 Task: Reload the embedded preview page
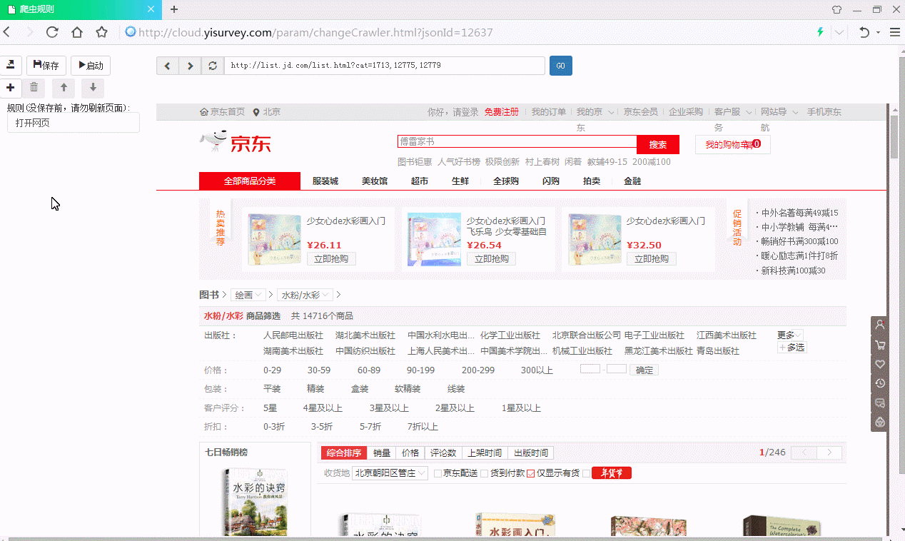[213, 66]
